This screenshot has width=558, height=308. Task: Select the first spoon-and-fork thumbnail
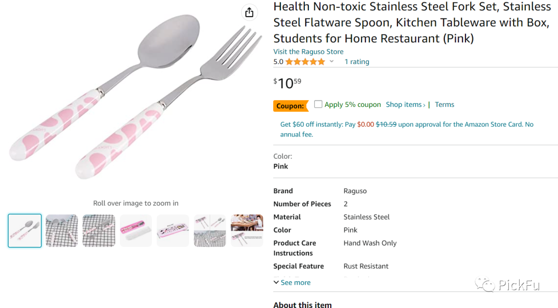(25, 230)
